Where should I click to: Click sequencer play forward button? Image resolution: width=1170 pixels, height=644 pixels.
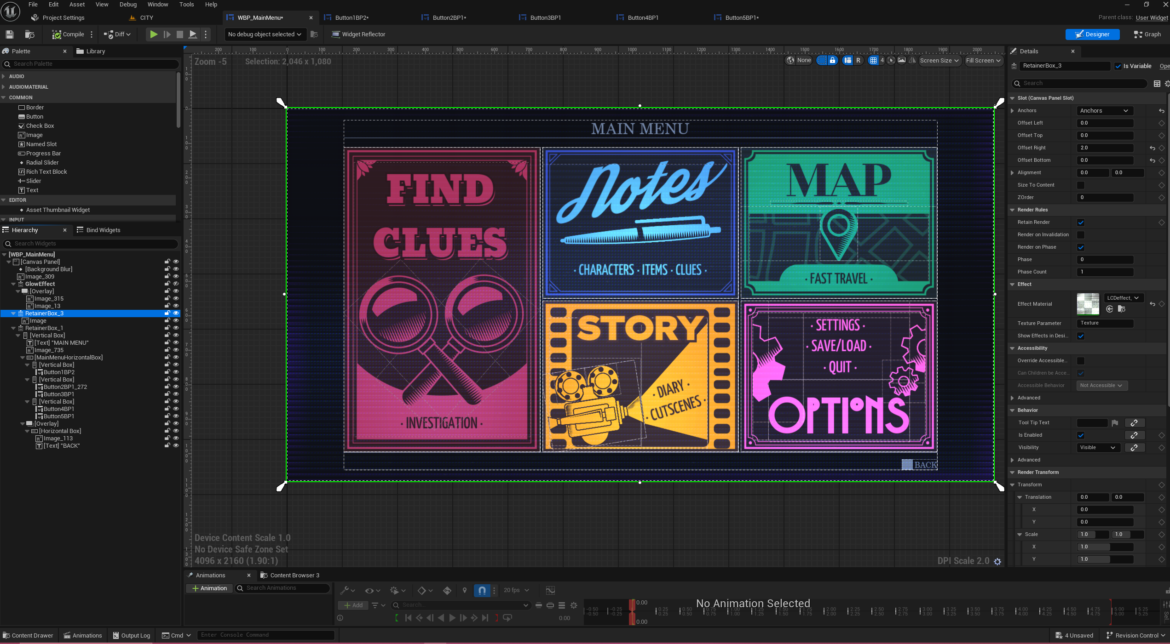tap(452, 618)
